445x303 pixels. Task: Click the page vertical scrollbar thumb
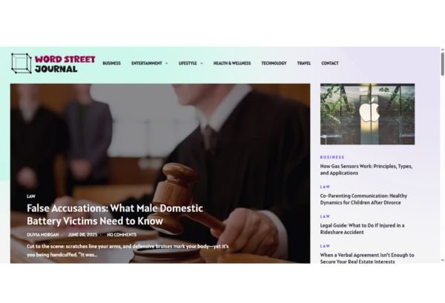[x=443, y=64]
